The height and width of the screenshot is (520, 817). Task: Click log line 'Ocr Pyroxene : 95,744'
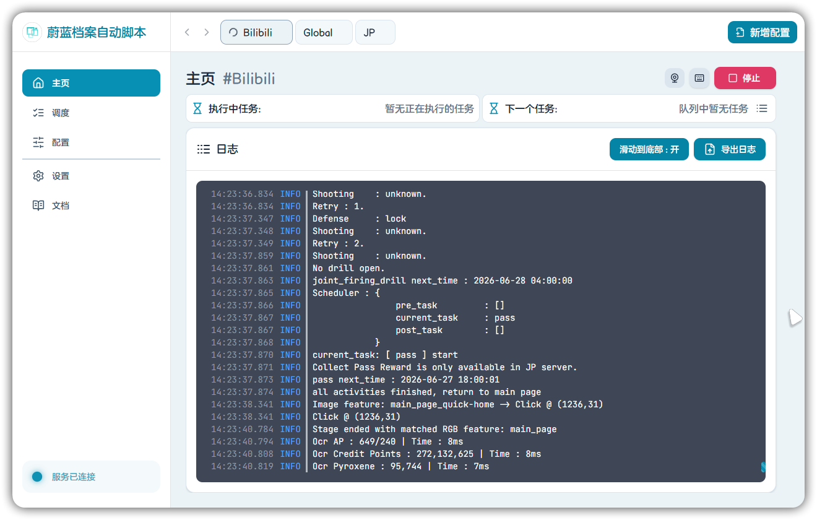coord(400,466)
